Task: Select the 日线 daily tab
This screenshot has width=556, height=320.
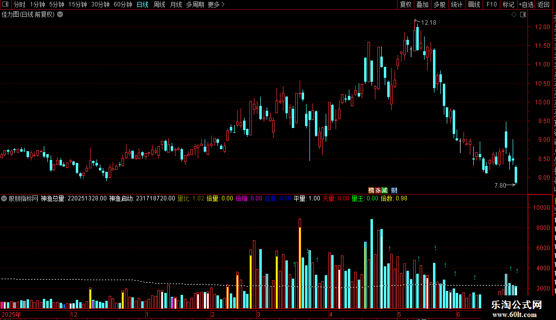Action: point(143,4)
